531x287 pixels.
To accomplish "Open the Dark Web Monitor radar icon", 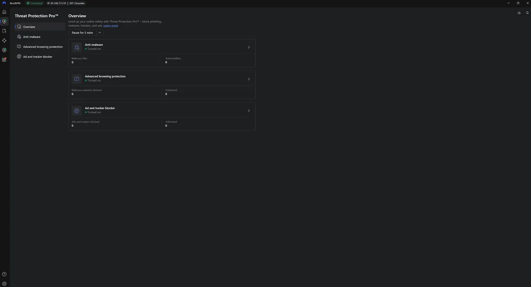I will tap(4, 50).
